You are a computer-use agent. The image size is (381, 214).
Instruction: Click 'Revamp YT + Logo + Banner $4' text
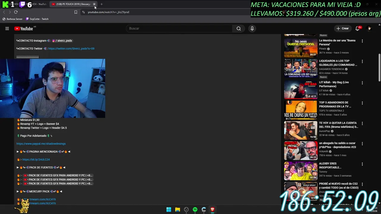[40, 124]
